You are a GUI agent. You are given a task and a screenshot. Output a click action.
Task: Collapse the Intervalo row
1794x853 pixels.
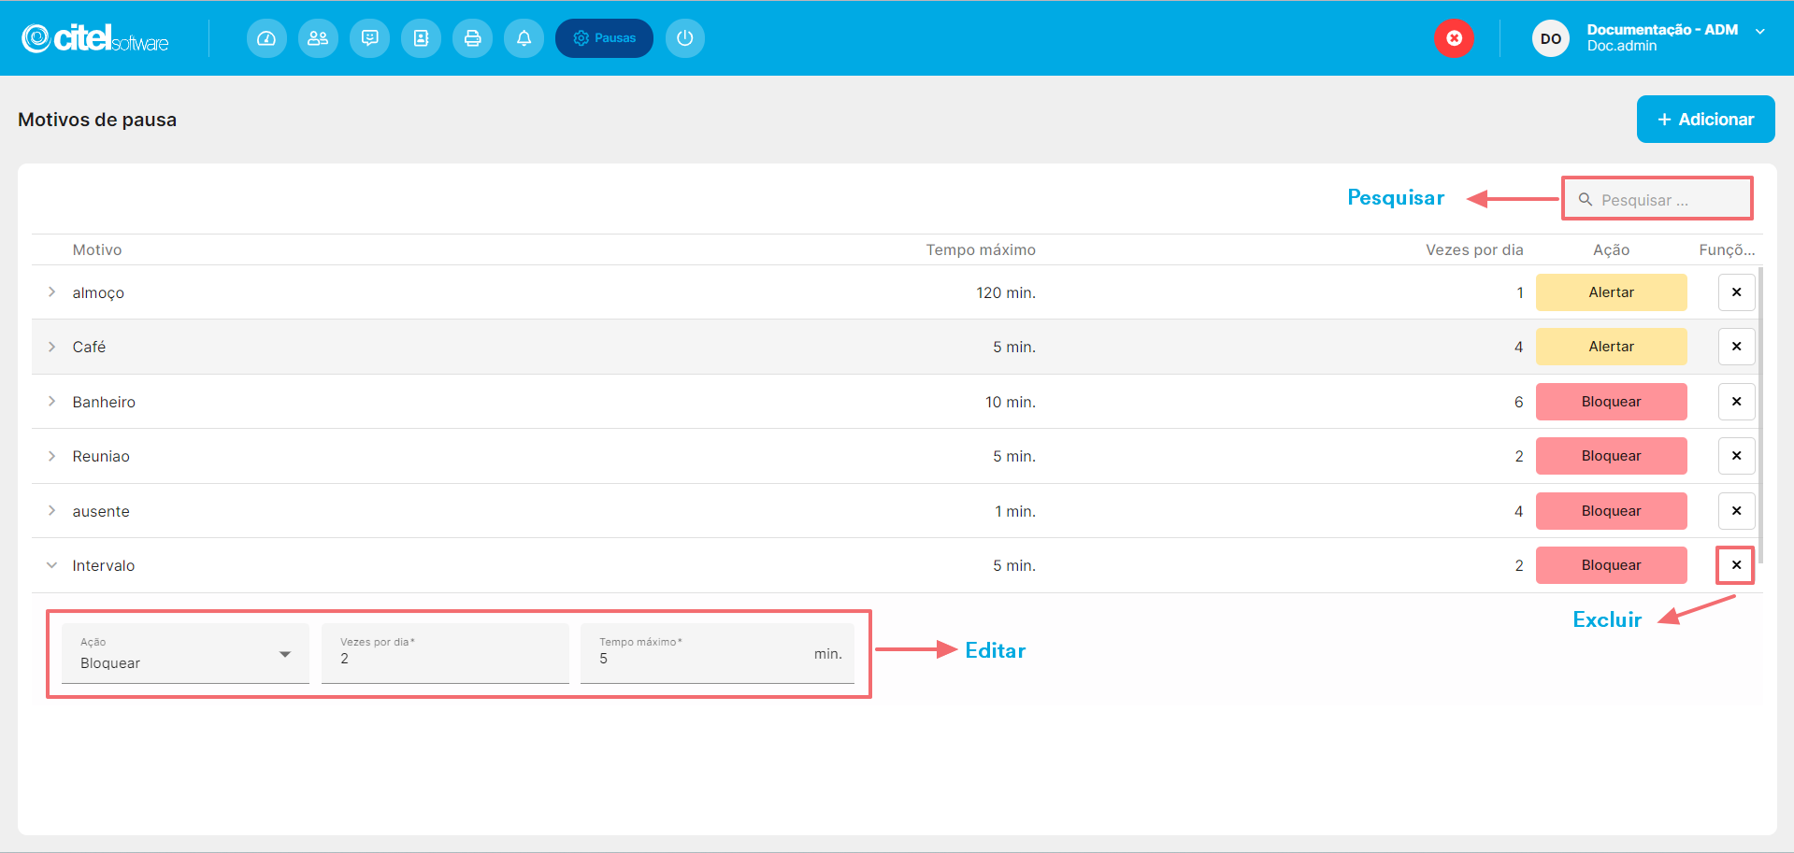click(51, 565)
